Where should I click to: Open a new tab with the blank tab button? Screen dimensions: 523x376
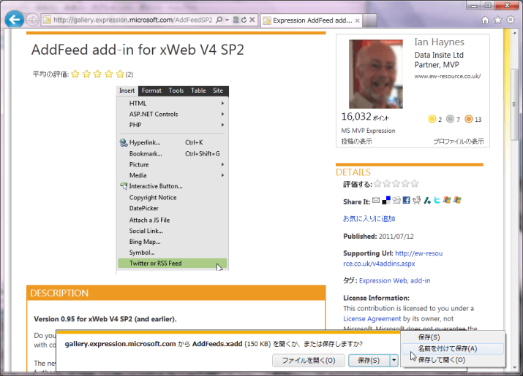[370, 20]
